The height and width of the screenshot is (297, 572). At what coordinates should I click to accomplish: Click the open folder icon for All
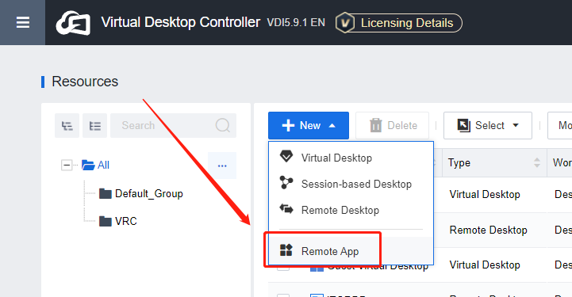tap(88, 166)
